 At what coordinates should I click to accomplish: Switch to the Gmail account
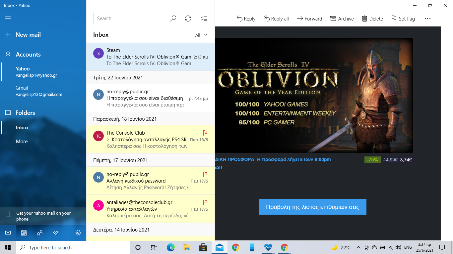[43, 91]
